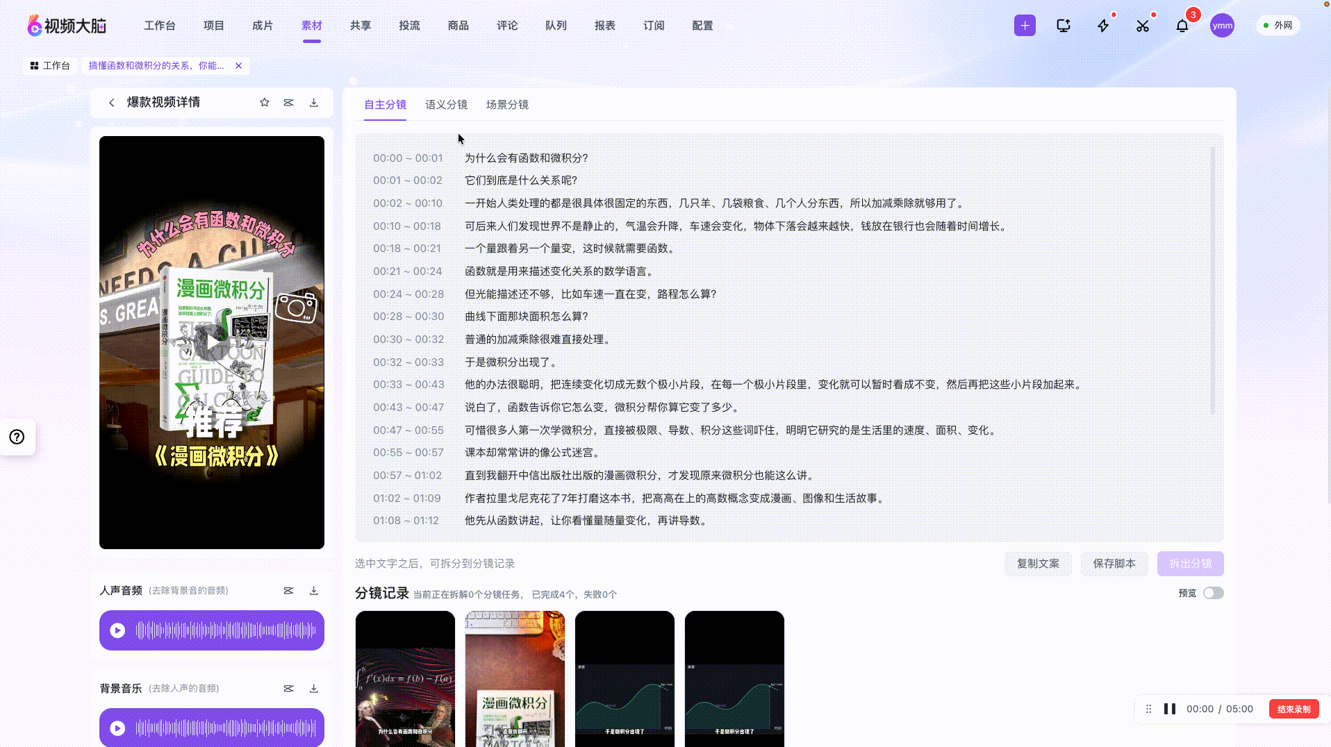This screenshot has height=747, width=1331.
Task: Switch to the 自主分镜 tab
Action: (385, 105)
